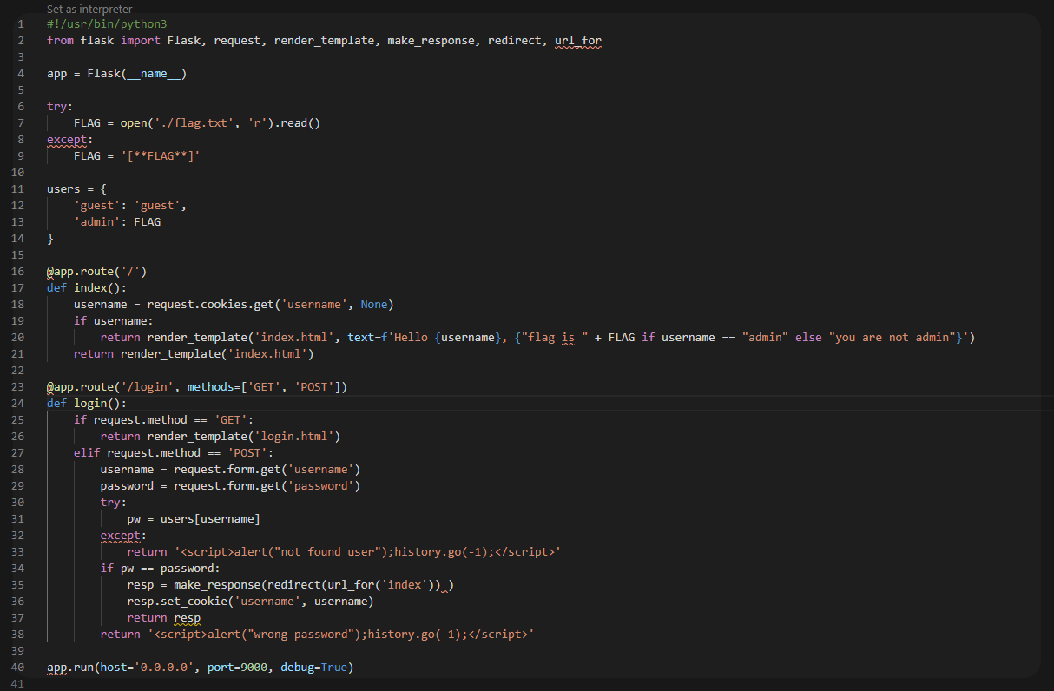The image size is (1054, 691).
Task: Click 'app.run' on line 40
Action: 70,668
